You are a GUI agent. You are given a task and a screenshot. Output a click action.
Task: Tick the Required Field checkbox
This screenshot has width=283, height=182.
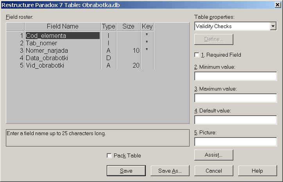tap(197, 55)
